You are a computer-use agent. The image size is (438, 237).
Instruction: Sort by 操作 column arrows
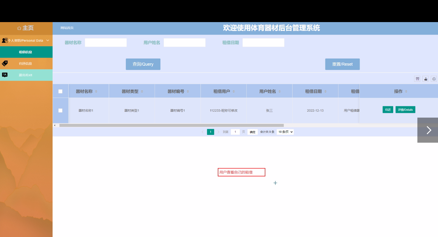coord(406,92)
